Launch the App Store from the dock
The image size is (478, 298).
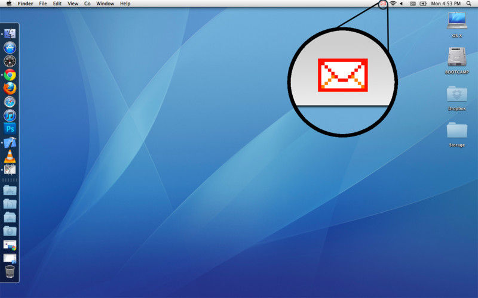coord(10,48)
